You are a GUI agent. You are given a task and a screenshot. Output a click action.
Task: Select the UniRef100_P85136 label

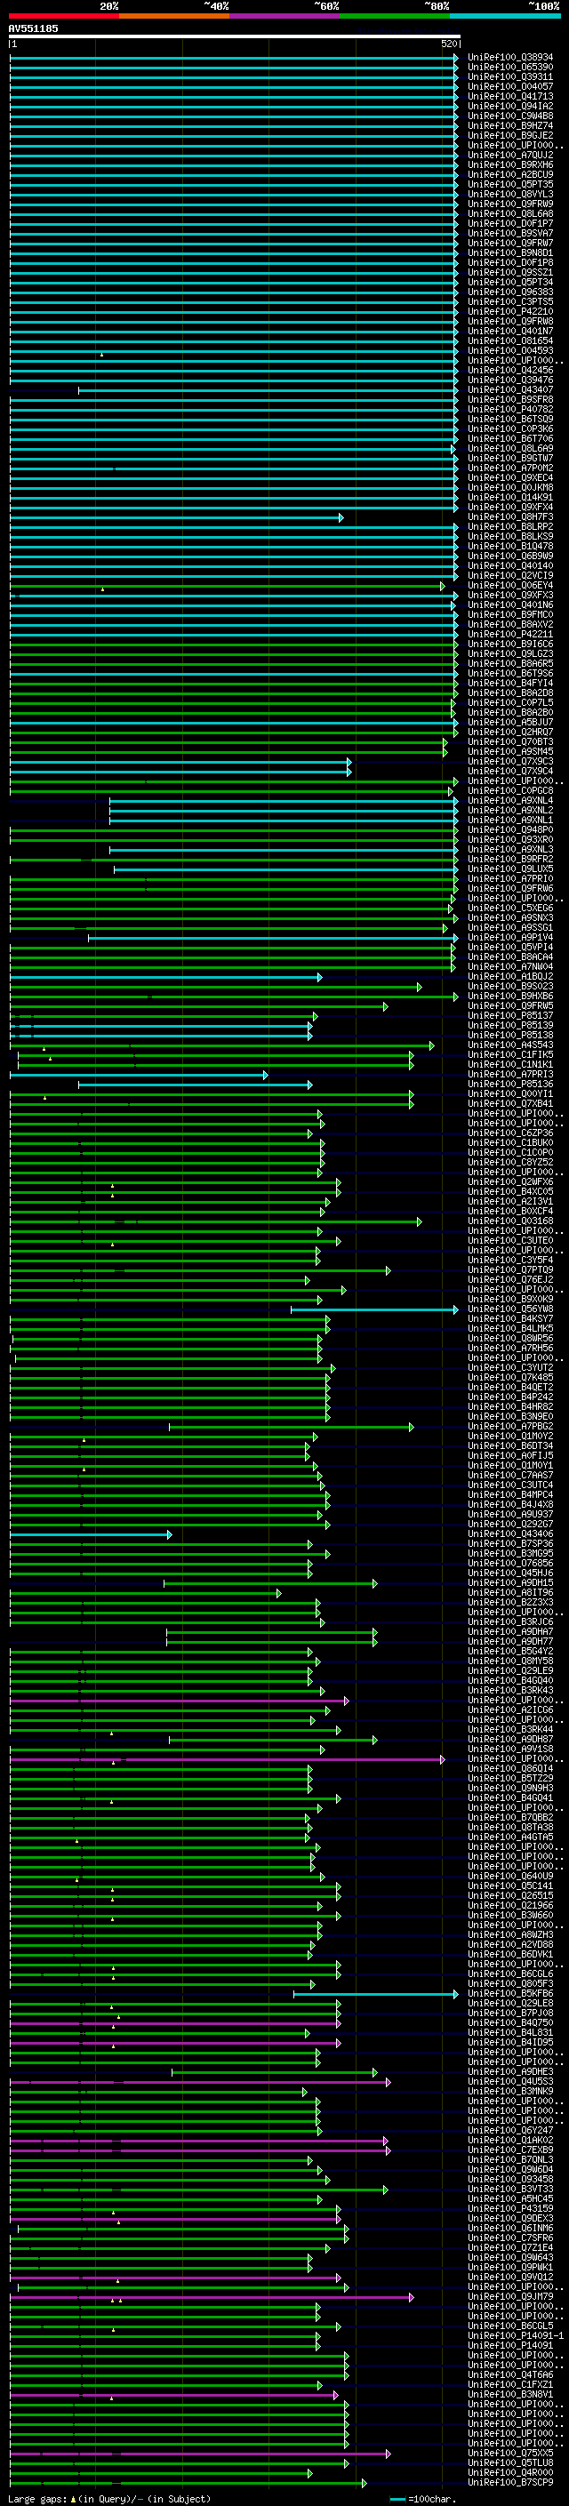coord(509,1084)
